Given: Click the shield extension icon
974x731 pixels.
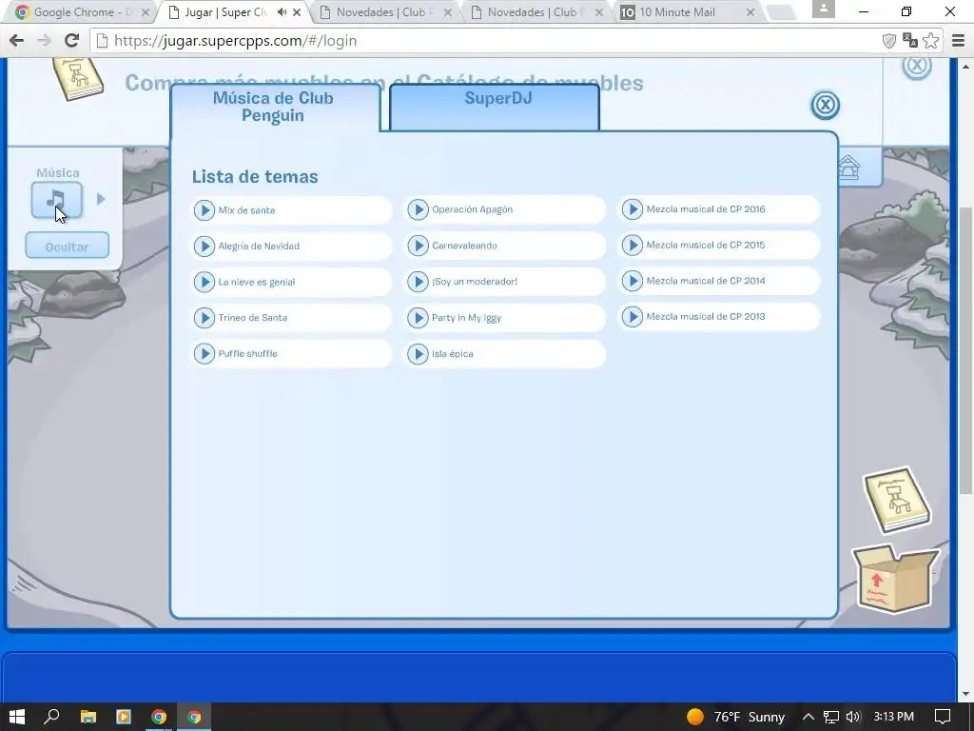Looking at the screenshot, I should point(889,41).
